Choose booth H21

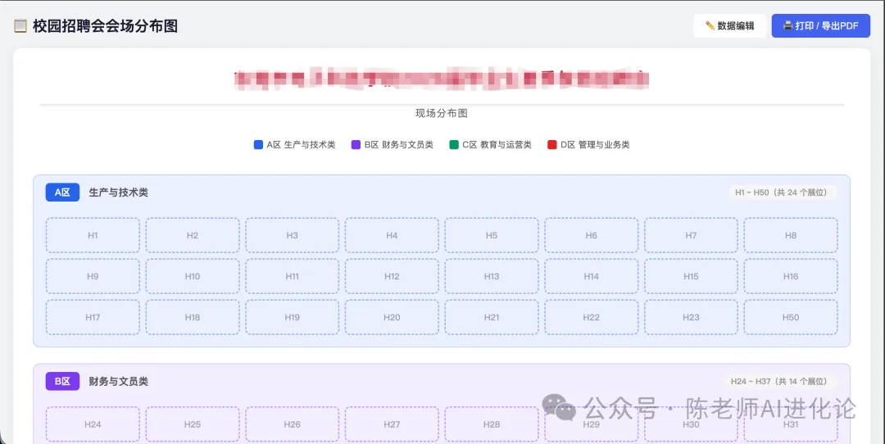[492, 318]
